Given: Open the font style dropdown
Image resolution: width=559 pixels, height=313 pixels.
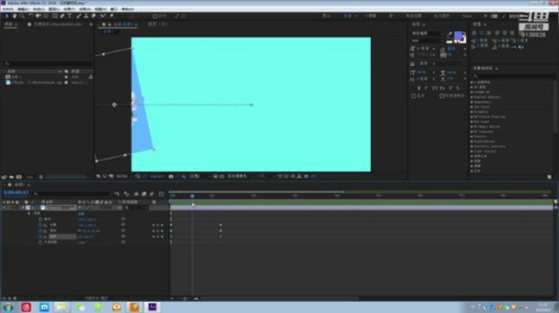Looking at the screenshot, I should click(427, 40).
